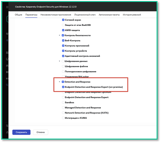The height and width of the screenshot is (143, 161).
Task: Click the Свойства: Kaspersky Endpoint Security title text
Action: pos(46,7)
